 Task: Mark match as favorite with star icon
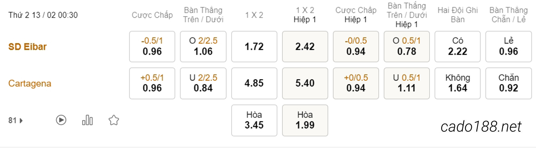pyautogui.click(x=114, y=120)
